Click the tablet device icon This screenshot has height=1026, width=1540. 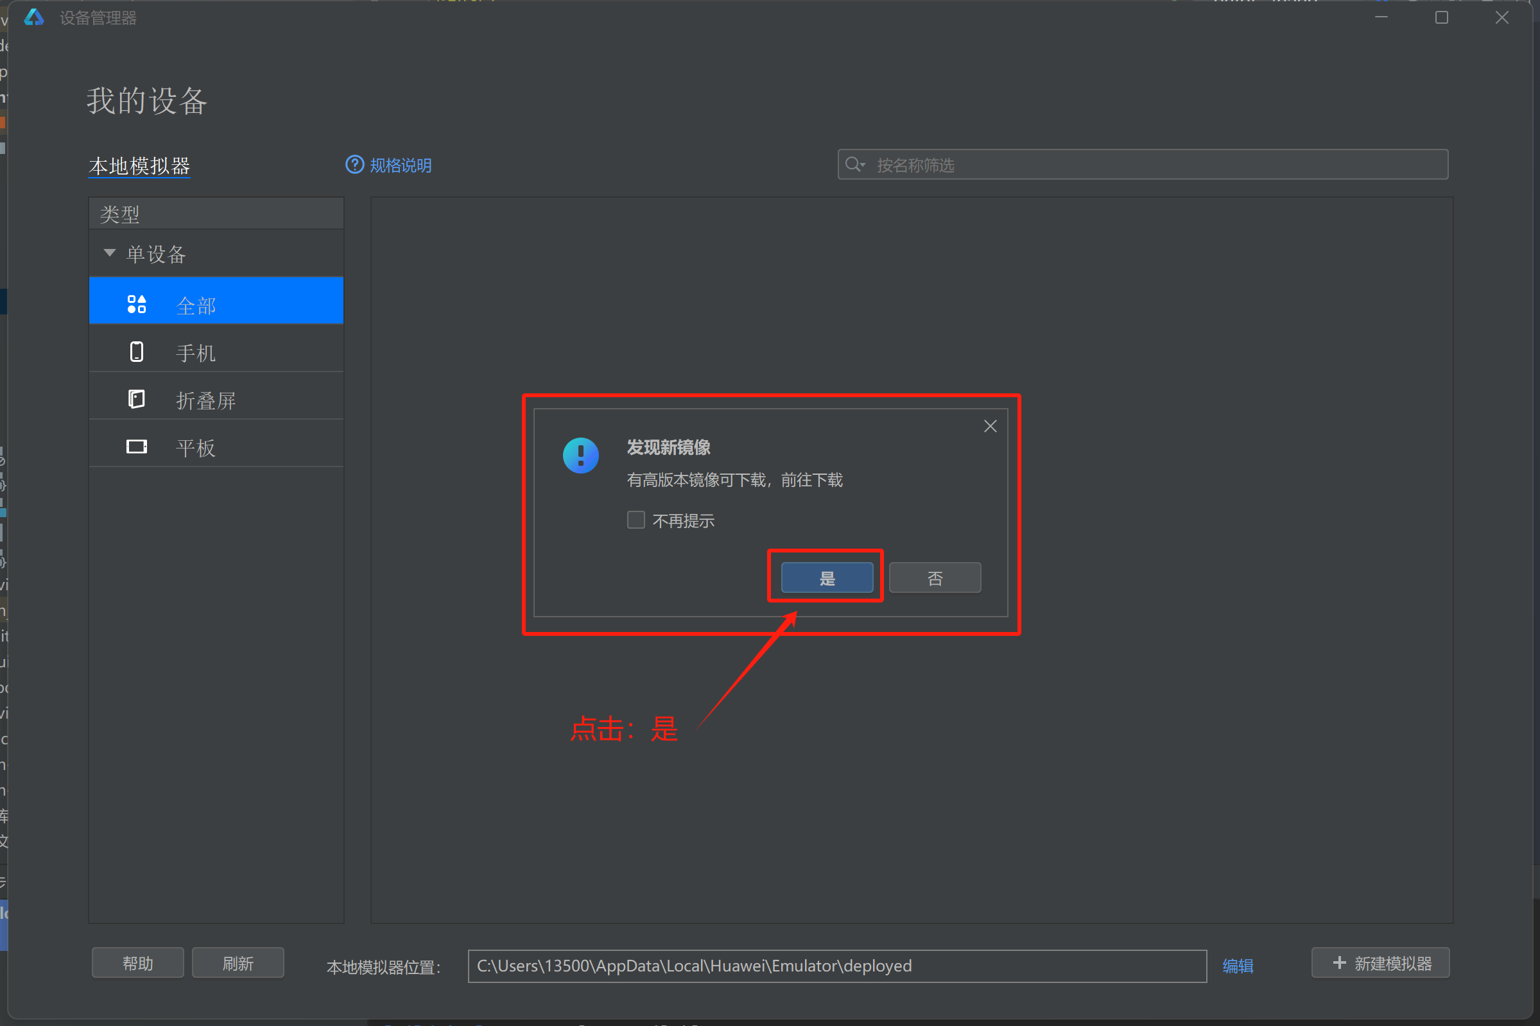click(x=136, y=447)
